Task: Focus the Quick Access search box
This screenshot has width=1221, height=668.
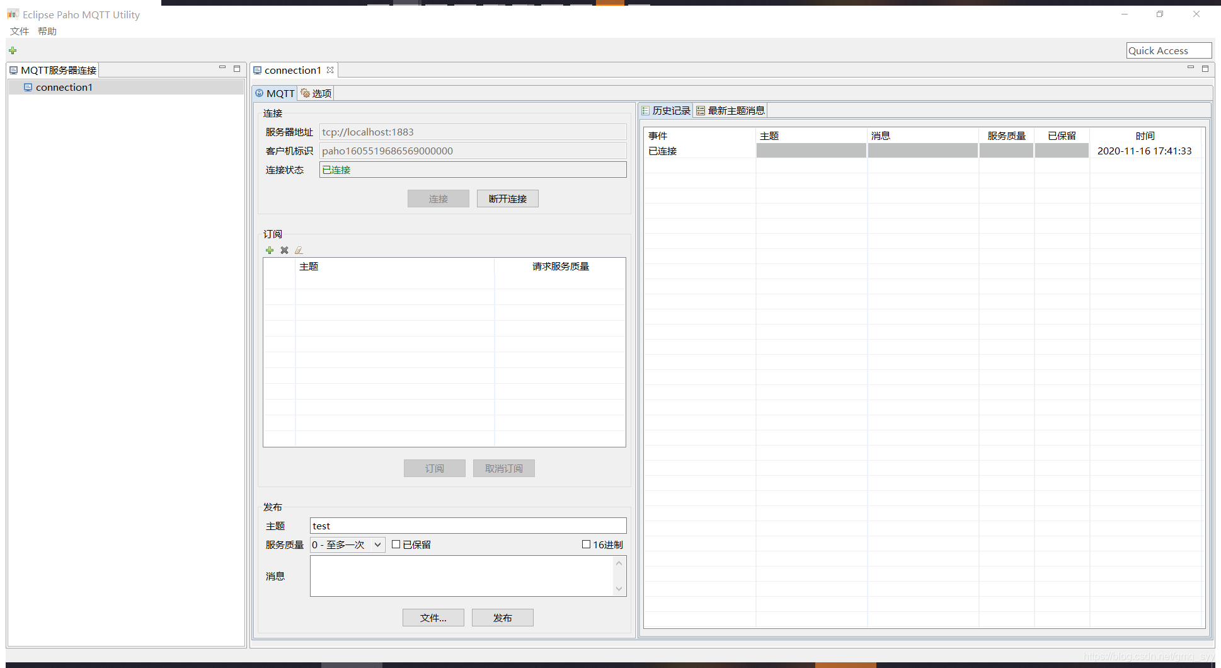Action: tap(1169, 50)
